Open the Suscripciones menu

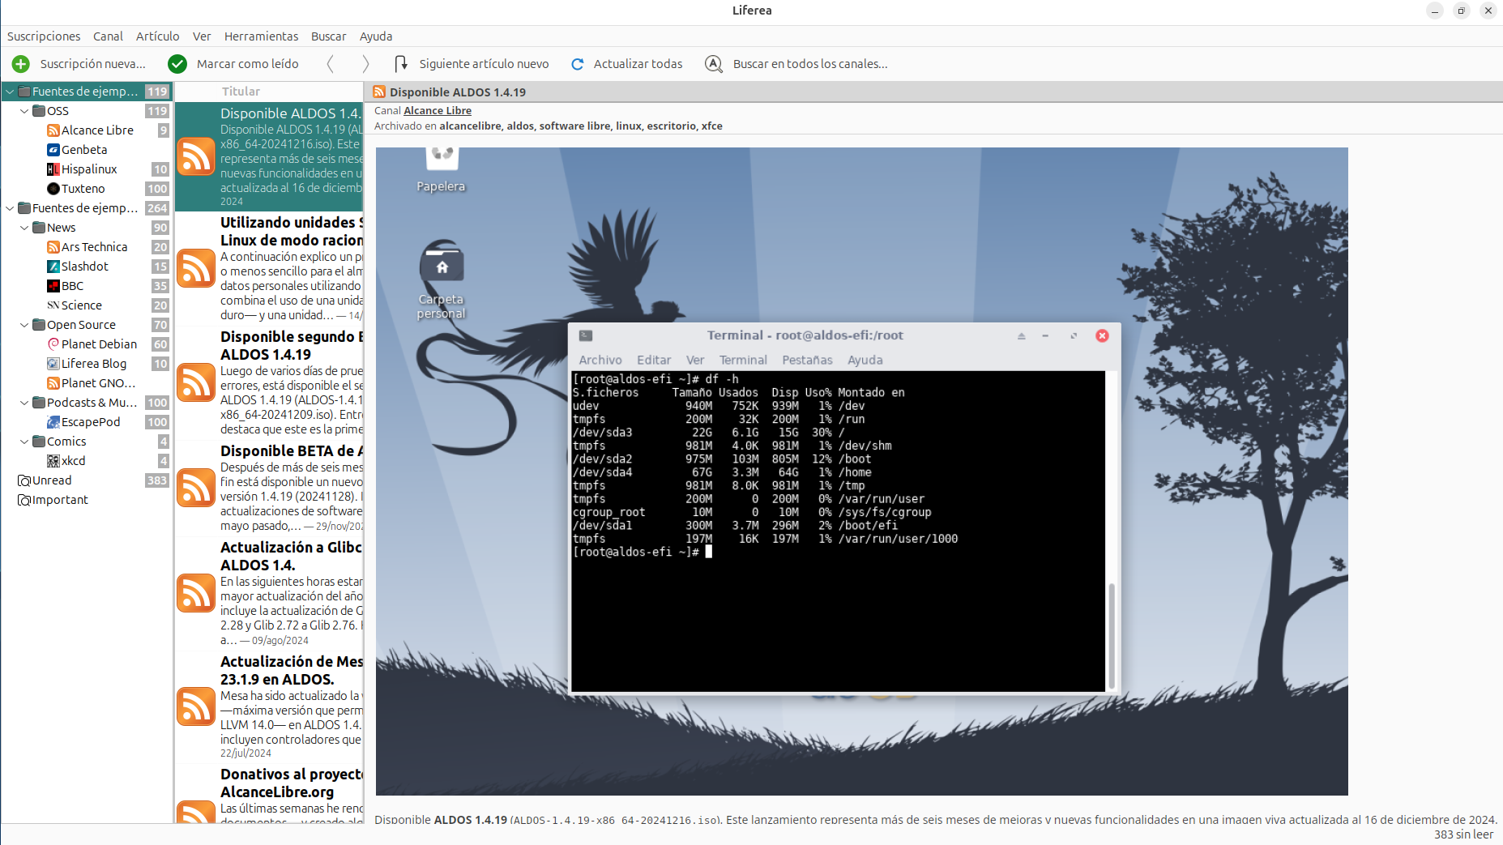(44, 36)
